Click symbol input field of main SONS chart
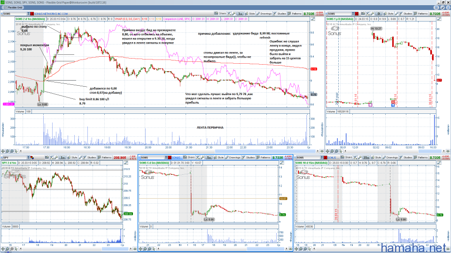This screenshot has height=253, width=451. coord(15,14)
